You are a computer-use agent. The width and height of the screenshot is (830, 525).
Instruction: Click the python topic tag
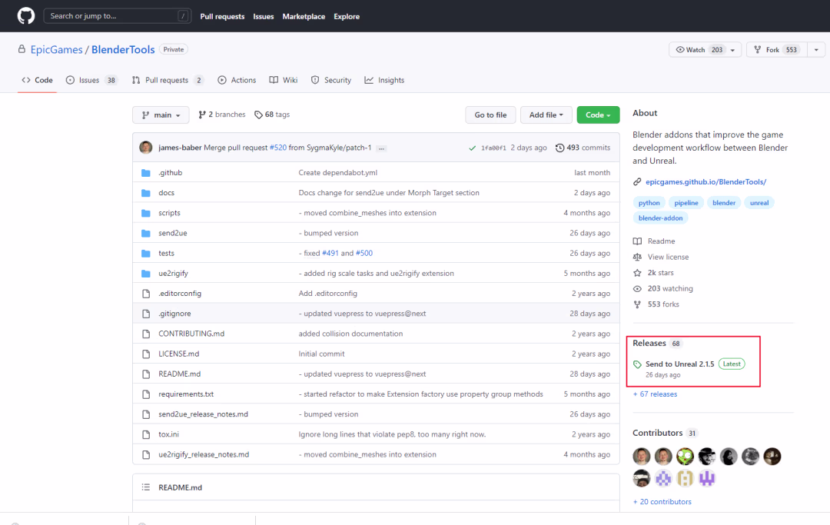coord(649,203)
